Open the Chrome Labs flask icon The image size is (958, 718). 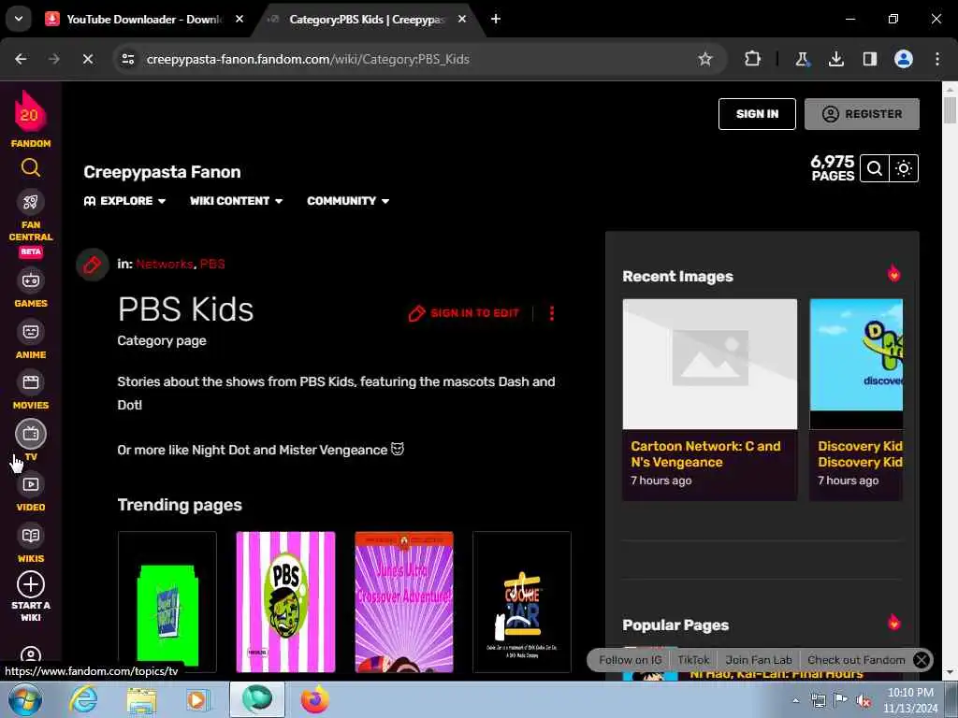pyautogui.click(x=802, y=59)
